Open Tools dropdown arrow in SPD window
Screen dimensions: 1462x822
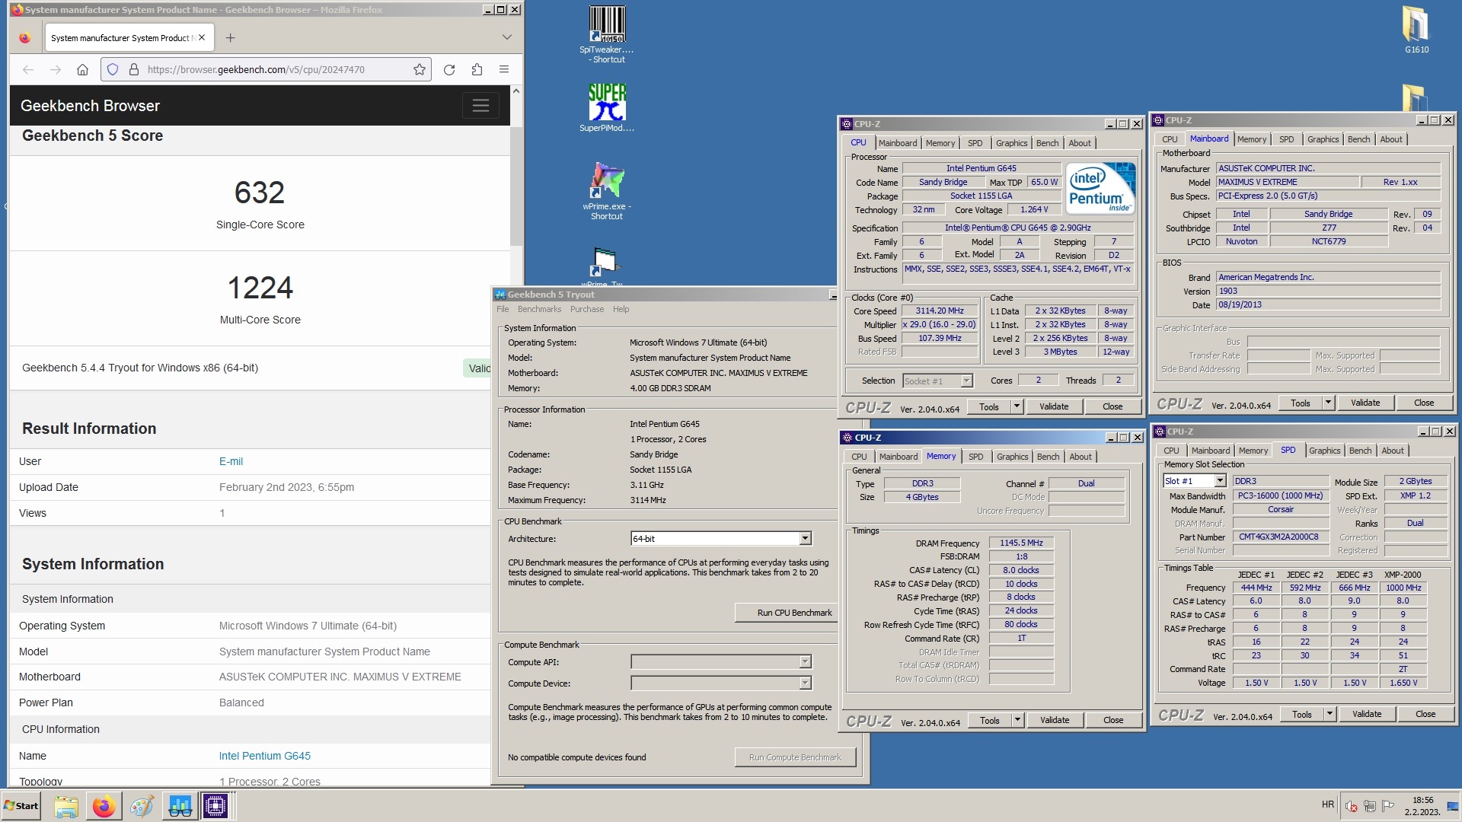pyautogui.click(x=1330, y=714)
